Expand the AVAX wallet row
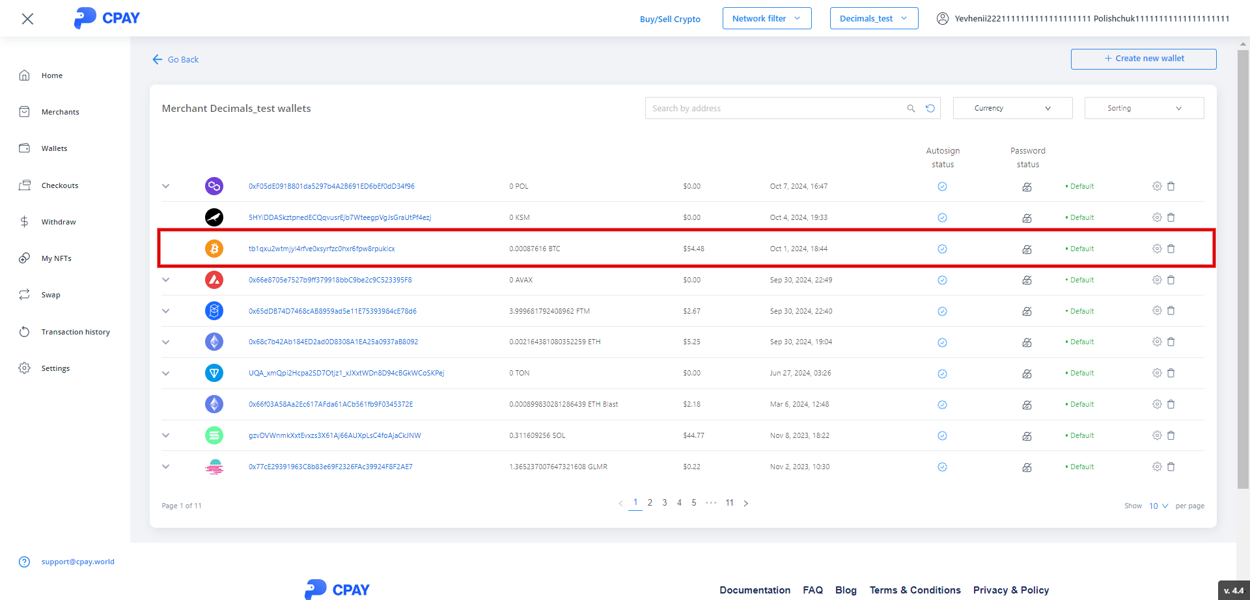Viewport: 1250px width, 600px height. point(166,280)
